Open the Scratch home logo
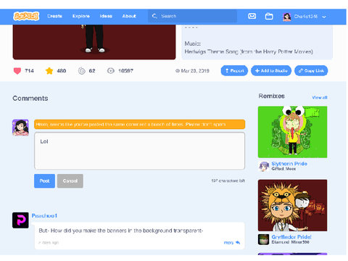 coord(26,16)
